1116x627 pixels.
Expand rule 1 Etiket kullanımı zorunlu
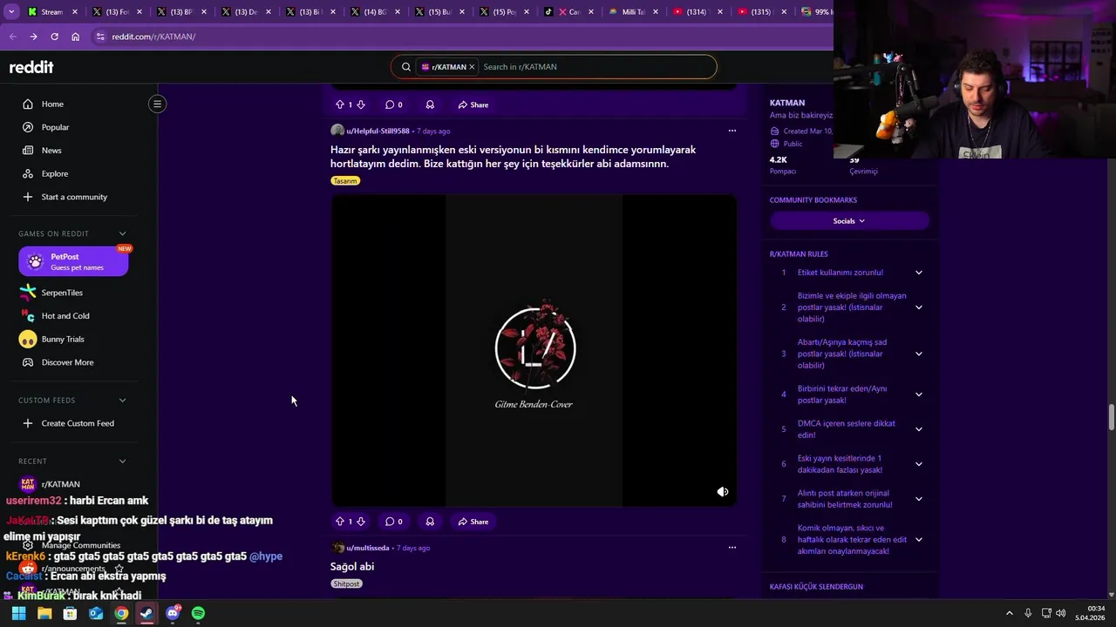tap(919, 273)
